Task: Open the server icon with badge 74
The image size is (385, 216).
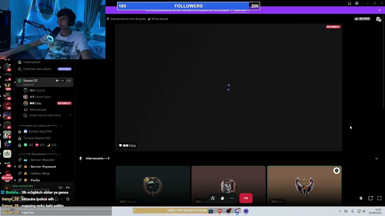Action: (7, 106)
